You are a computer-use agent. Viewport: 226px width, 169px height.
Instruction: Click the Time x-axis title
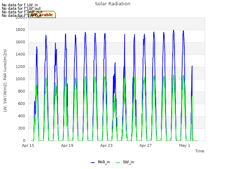point(200,151)
